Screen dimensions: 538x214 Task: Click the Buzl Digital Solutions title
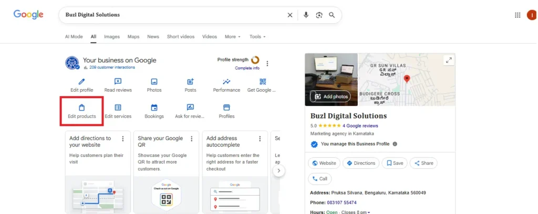348,116
